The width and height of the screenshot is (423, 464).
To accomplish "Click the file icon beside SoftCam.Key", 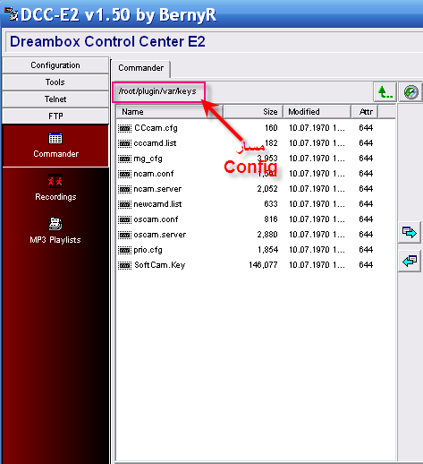I will [x=124, y=265].
